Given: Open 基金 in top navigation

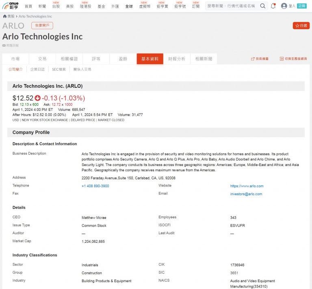Looking at the screenshot, I should tap(101, 6).
